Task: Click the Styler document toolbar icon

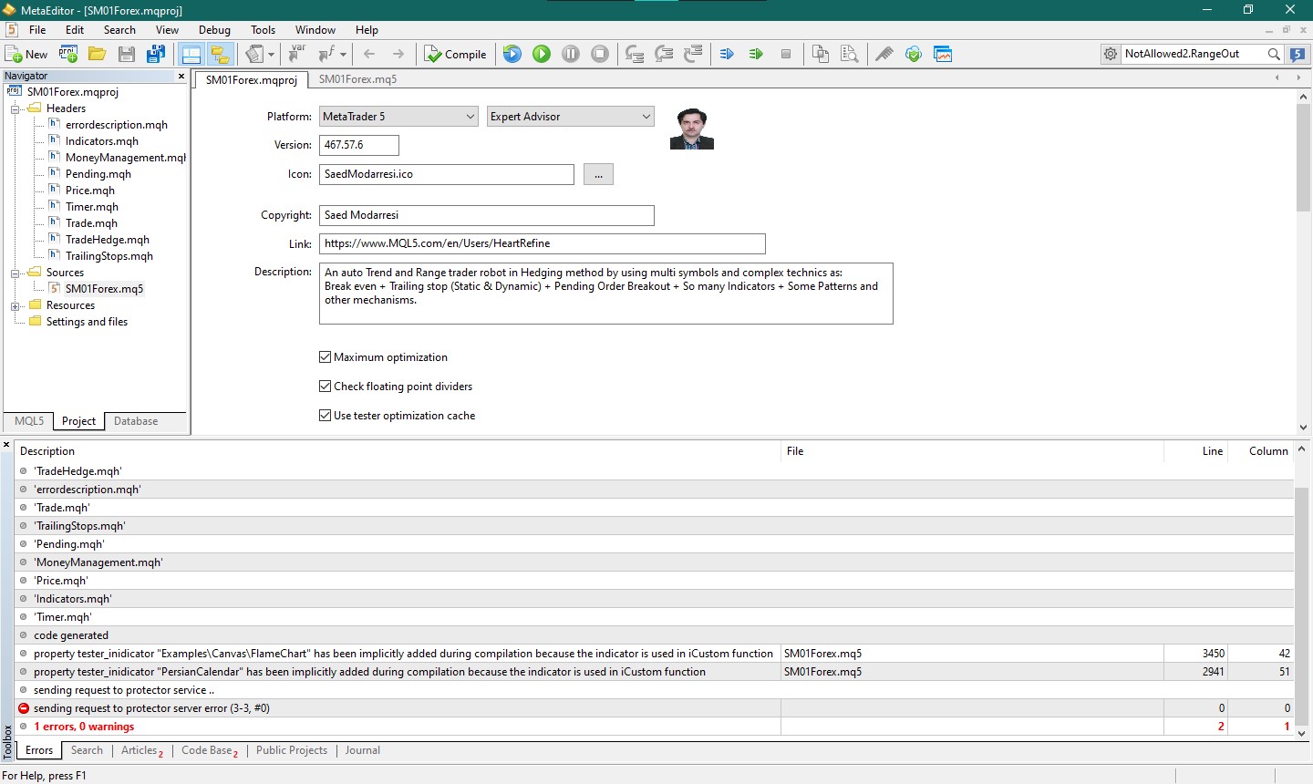Action: point(254,54)
